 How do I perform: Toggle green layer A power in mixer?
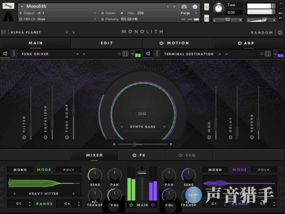pyautogui.click(x=131, y=205)
